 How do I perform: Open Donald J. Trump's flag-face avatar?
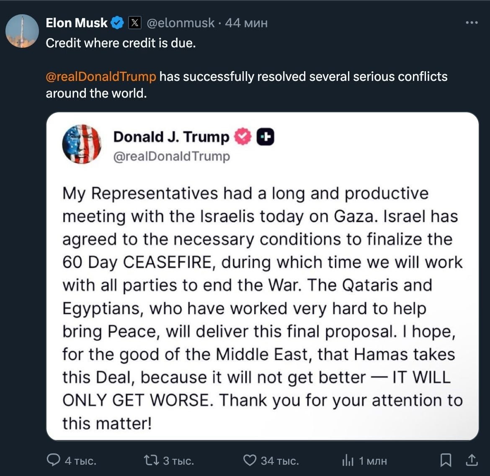[82, 144]
